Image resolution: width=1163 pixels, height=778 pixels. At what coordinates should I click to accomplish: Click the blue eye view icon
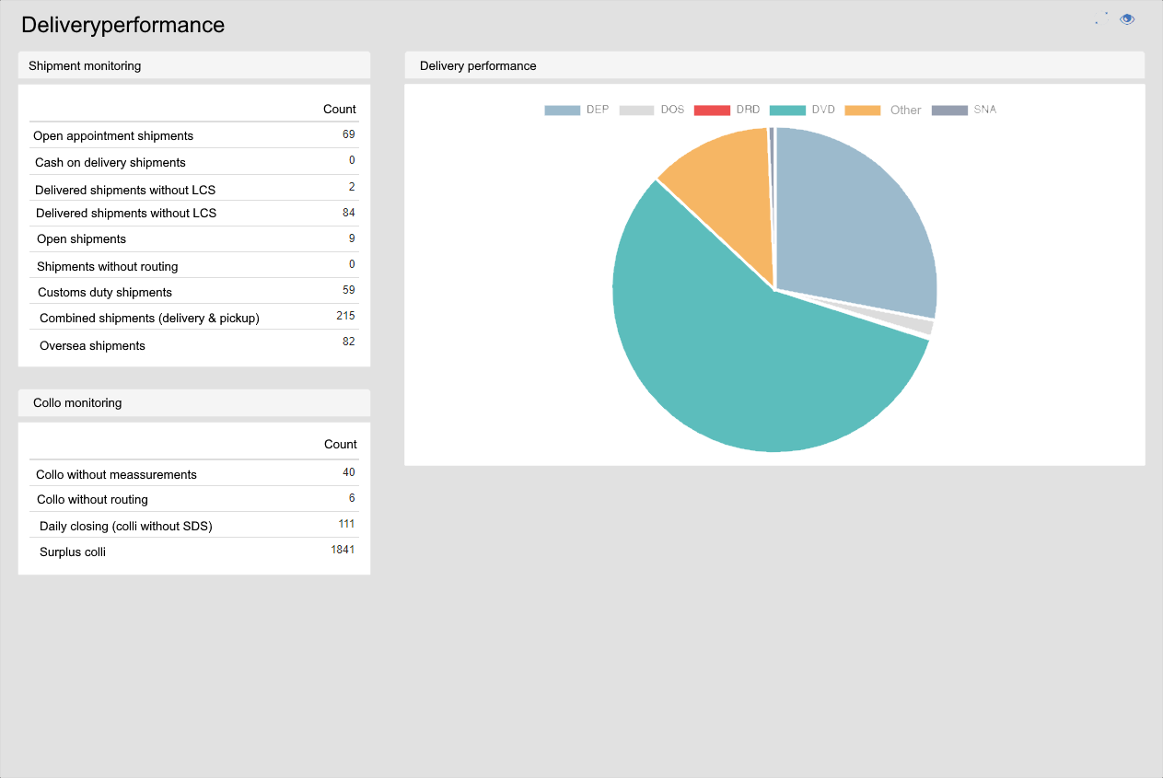point(1127,19)
